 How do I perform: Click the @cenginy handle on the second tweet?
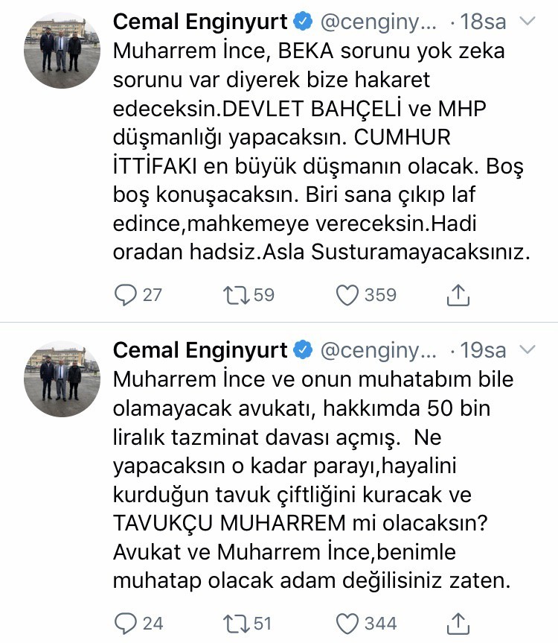coord(379,348)
